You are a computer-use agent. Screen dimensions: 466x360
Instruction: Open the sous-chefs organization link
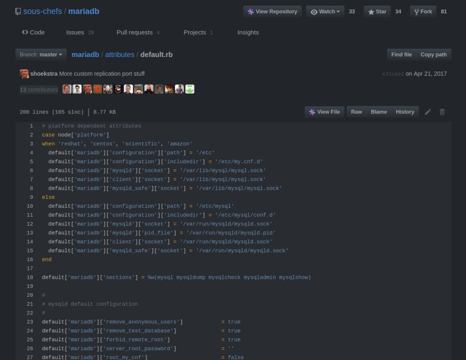point(42,11)
